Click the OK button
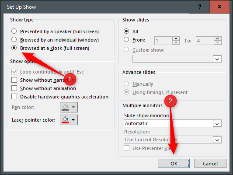Image resolution: width=233 pixels, height=175 pixels. (x=174, y=164)
